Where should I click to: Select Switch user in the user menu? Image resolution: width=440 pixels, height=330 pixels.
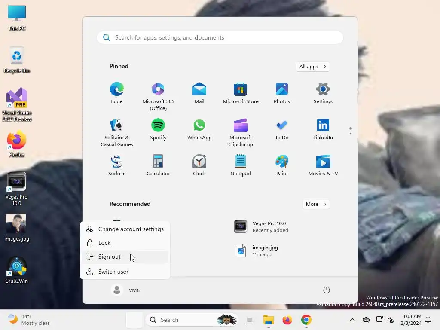[x=125, y=272]
